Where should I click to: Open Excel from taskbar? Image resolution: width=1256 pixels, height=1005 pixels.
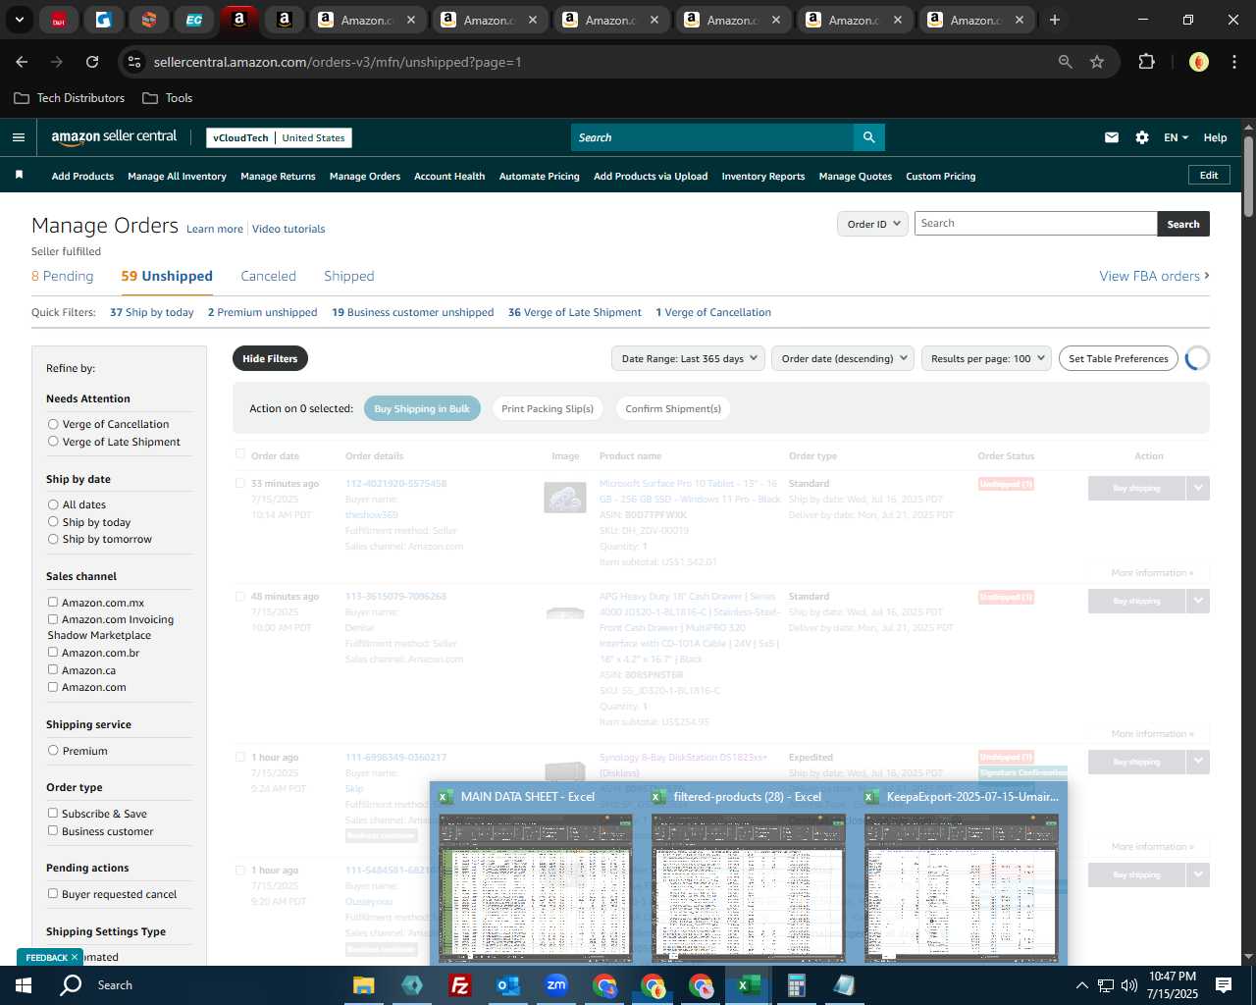pyautogui.click(x=749, y=985)
